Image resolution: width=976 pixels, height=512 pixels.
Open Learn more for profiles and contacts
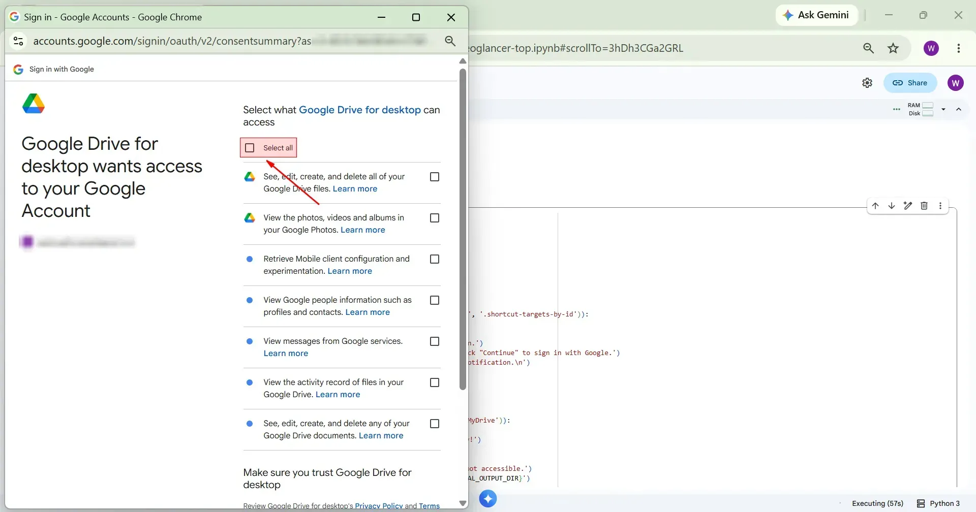pos(368,312)
